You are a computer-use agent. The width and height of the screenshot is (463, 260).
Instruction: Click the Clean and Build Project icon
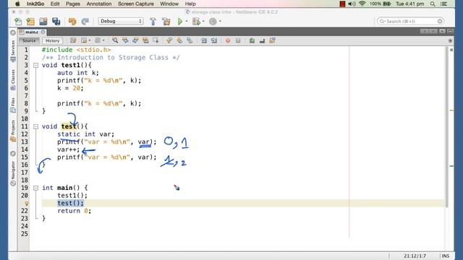pyautogui.click(x=166, y=21)
